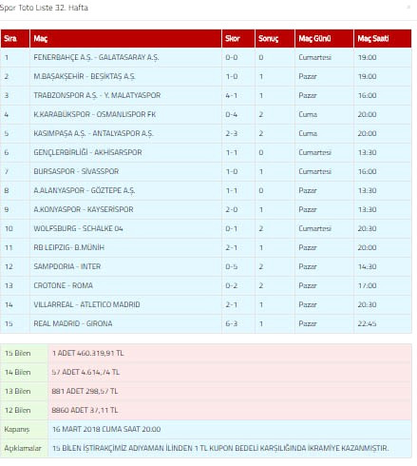Image resolution: width=417 pixels, height=466 pixels.
Task: Click match time 14:30 for Sampdoria
Action: tap(367, 266)
